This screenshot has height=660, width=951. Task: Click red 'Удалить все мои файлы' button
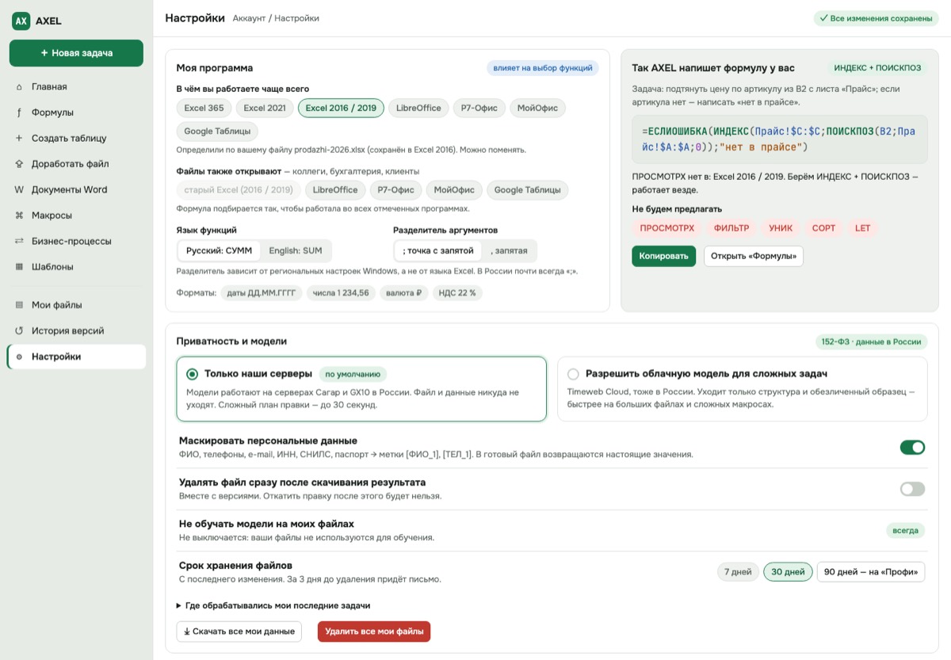pos(374,631)
